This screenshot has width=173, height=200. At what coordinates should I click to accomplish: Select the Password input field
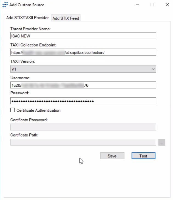pos(83,101)
